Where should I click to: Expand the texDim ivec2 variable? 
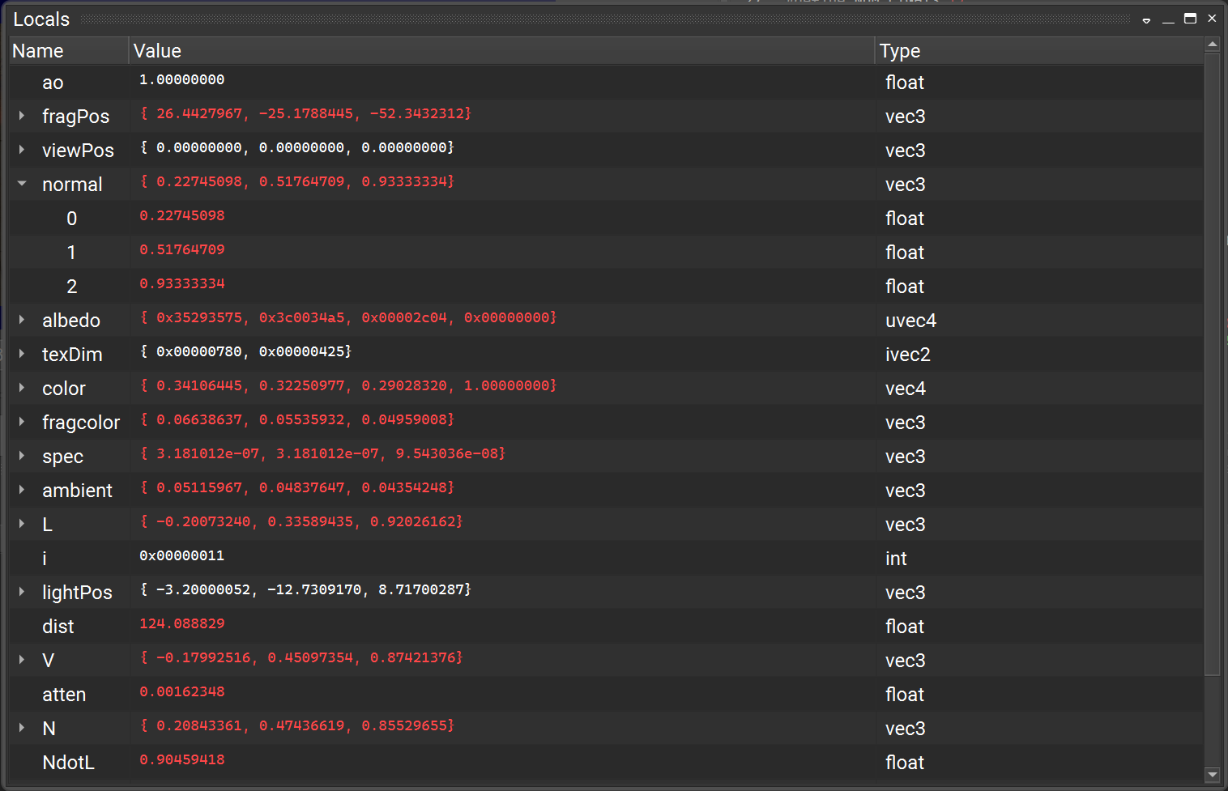(x=21, y=354)
